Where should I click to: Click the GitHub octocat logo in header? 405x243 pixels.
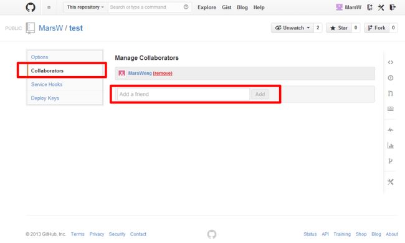coord(31,7)
